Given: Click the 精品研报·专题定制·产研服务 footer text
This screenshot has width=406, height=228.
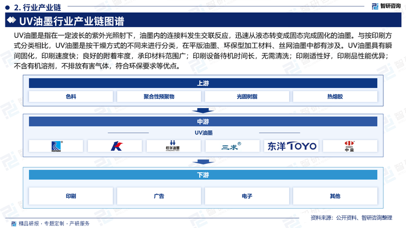Looking at the screenshot, I should 54,223.
